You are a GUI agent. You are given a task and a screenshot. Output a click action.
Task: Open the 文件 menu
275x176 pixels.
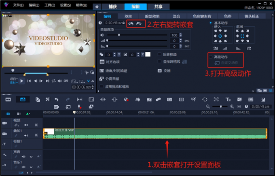point(19,5)
